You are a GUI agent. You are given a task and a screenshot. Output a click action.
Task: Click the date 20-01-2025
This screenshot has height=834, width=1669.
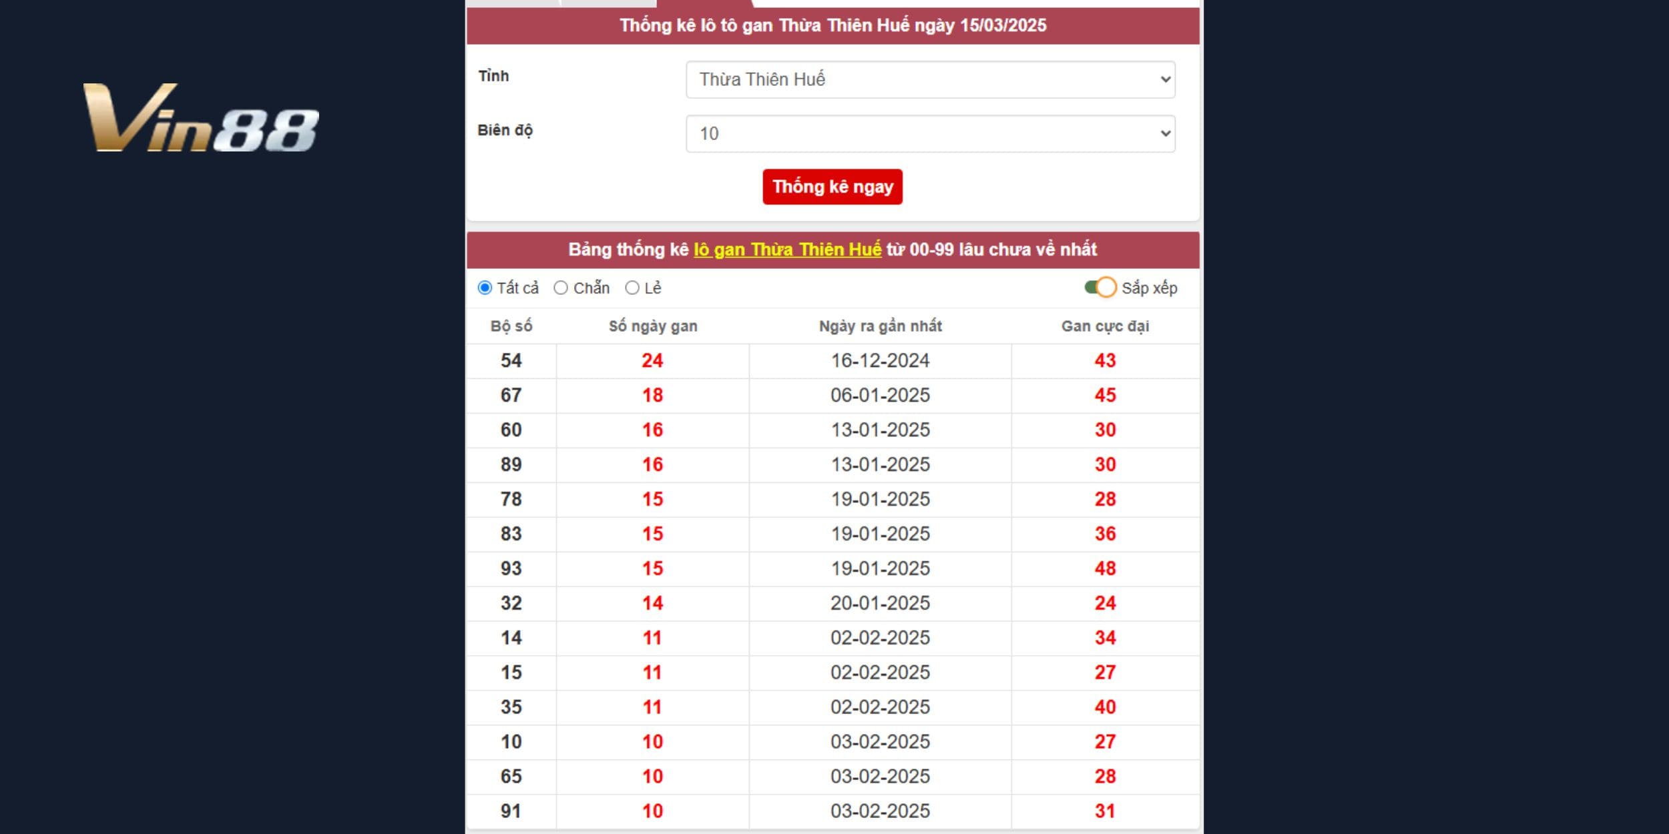point(881,604)
